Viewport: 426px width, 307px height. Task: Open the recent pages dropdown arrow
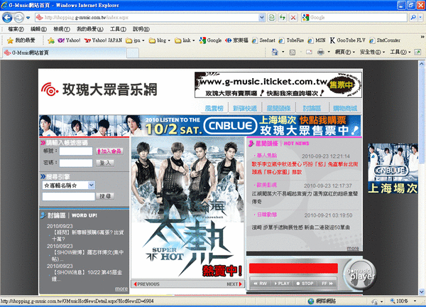[x=28, y=18]
